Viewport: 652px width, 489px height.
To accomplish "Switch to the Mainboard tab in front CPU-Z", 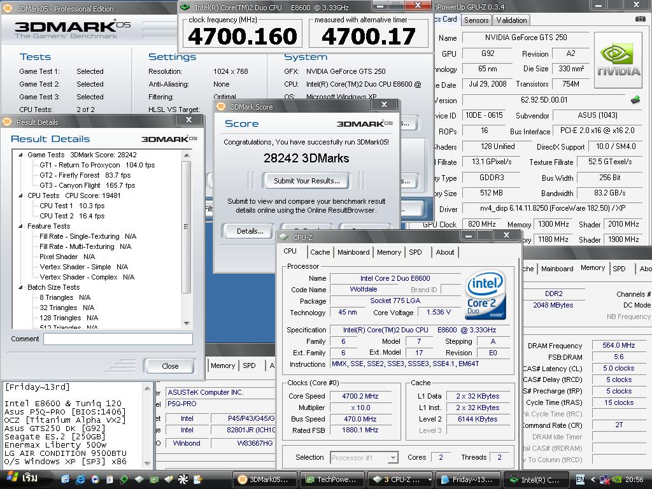I will (353, 252).
